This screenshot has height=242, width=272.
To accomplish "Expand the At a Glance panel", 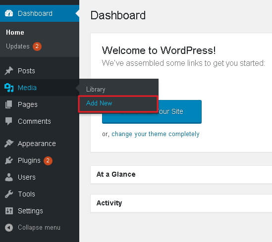I will (181, 174).
